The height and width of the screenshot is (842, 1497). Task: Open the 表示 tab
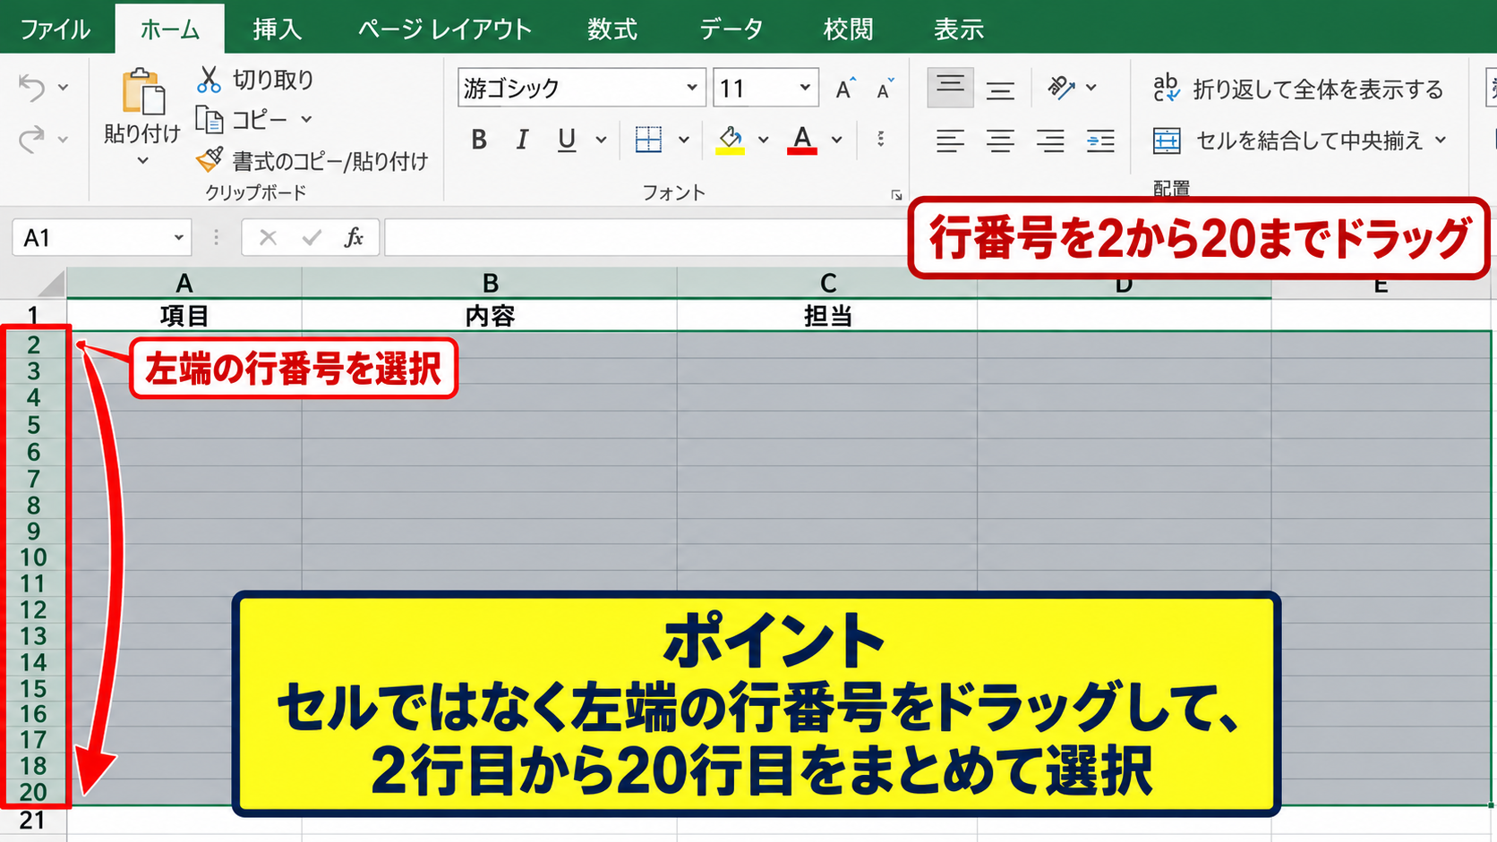point(959,30)
